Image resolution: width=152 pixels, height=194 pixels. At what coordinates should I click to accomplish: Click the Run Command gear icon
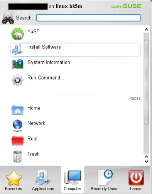click(x=17, y=80)
